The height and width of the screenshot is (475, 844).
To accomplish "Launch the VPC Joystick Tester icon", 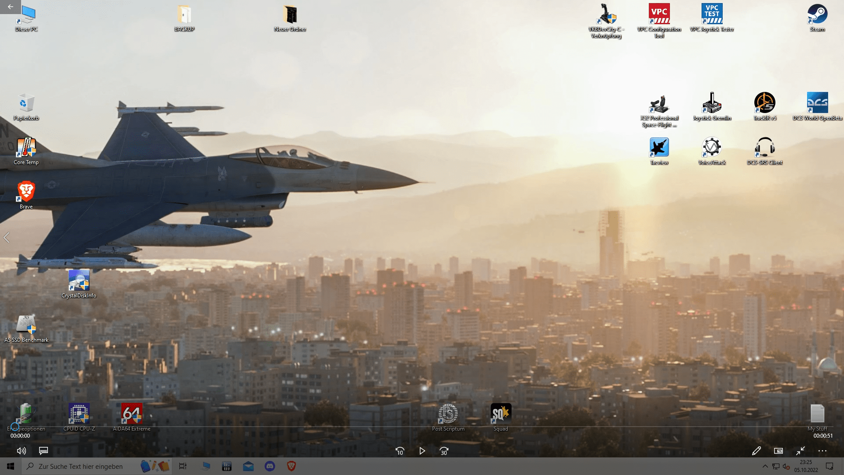I will 712,18.
